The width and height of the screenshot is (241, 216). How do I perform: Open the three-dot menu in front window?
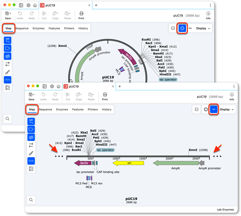point(234,86)
